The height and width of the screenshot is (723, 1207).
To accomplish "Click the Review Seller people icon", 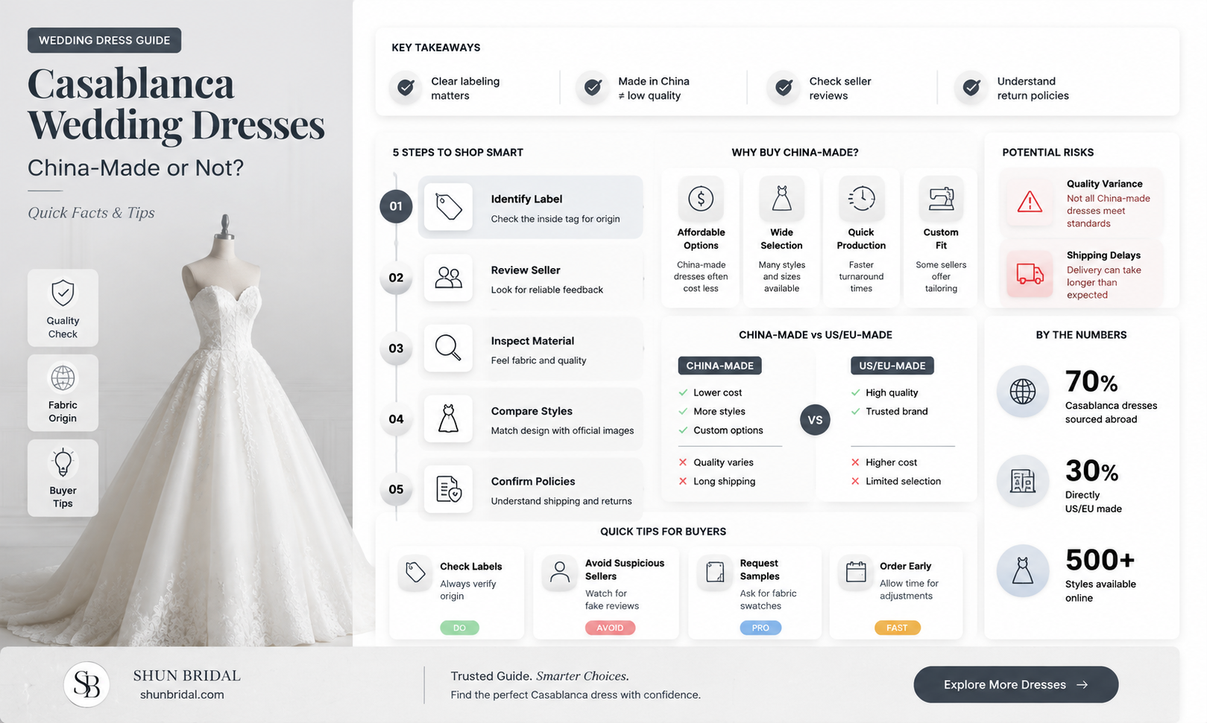I will (448, 278).
